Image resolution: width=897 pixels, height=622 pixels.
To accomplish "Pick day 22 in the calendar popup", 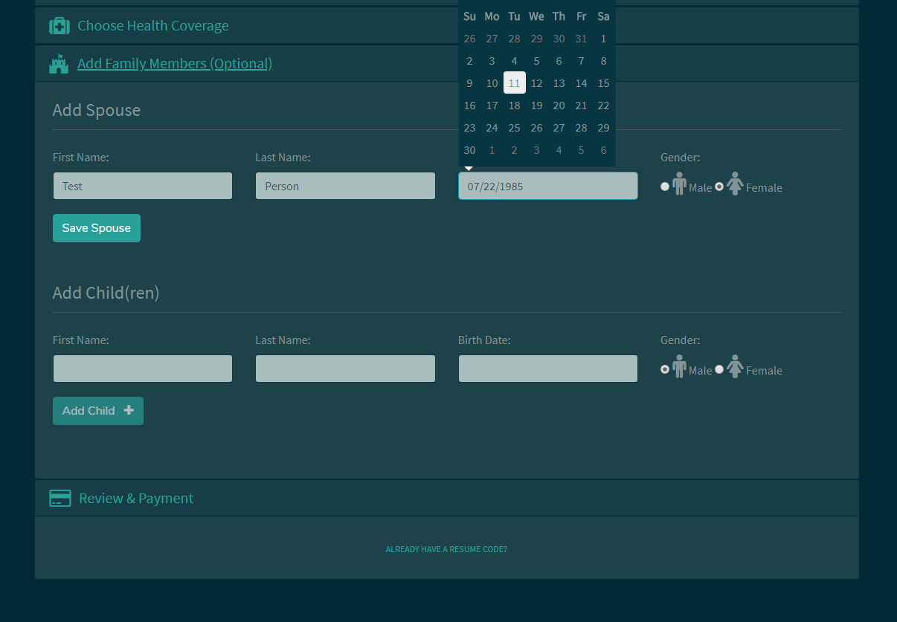I will click(603, 106).
